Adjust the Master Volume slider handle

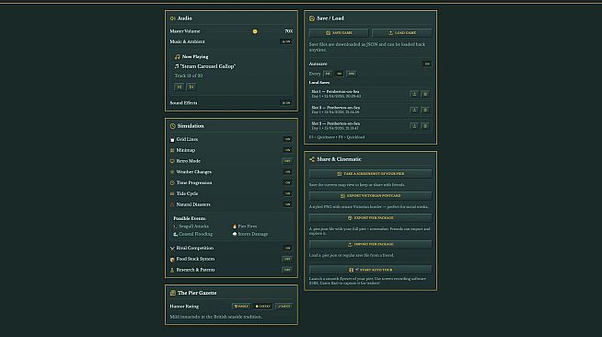pos(255,31)
